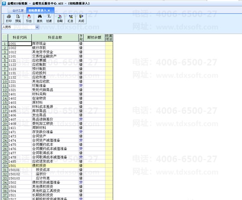
Task: Click the 期初余额 column header
Action: [x=94, y=37]
